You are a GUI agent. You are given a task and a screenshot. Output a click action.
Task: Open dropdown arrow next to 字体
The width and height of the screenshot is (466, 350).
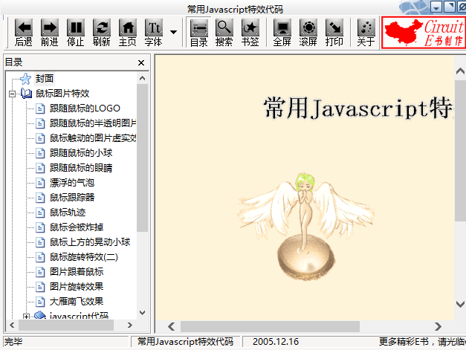[173, 32]
